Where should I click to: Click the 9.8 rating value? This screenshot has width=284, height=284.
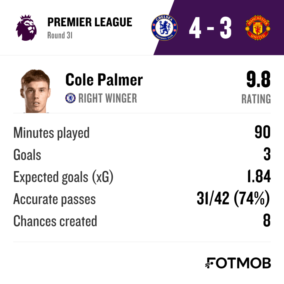point(258,79)
